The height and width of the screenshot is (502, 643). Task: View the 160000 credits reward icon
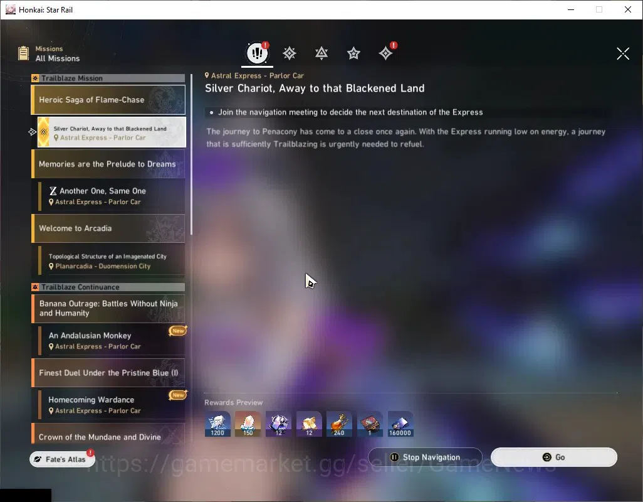pos(400,424)
